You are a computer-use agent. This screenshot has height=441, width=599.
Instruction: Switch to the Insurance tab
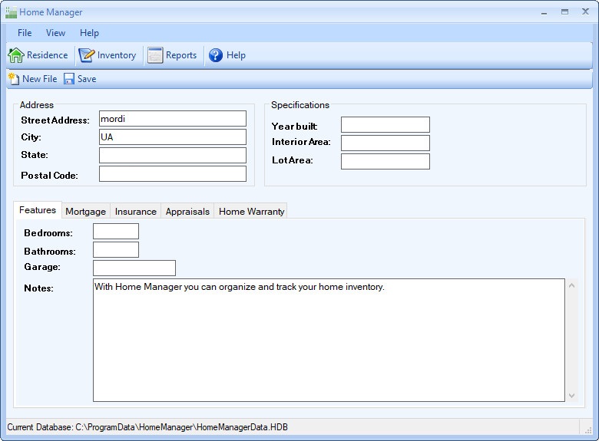coord(136,212)
